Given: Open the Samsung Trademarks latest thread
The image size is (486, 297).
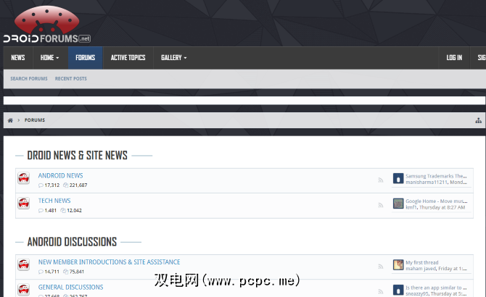Looking at the screenshot, I should (436, 176).
